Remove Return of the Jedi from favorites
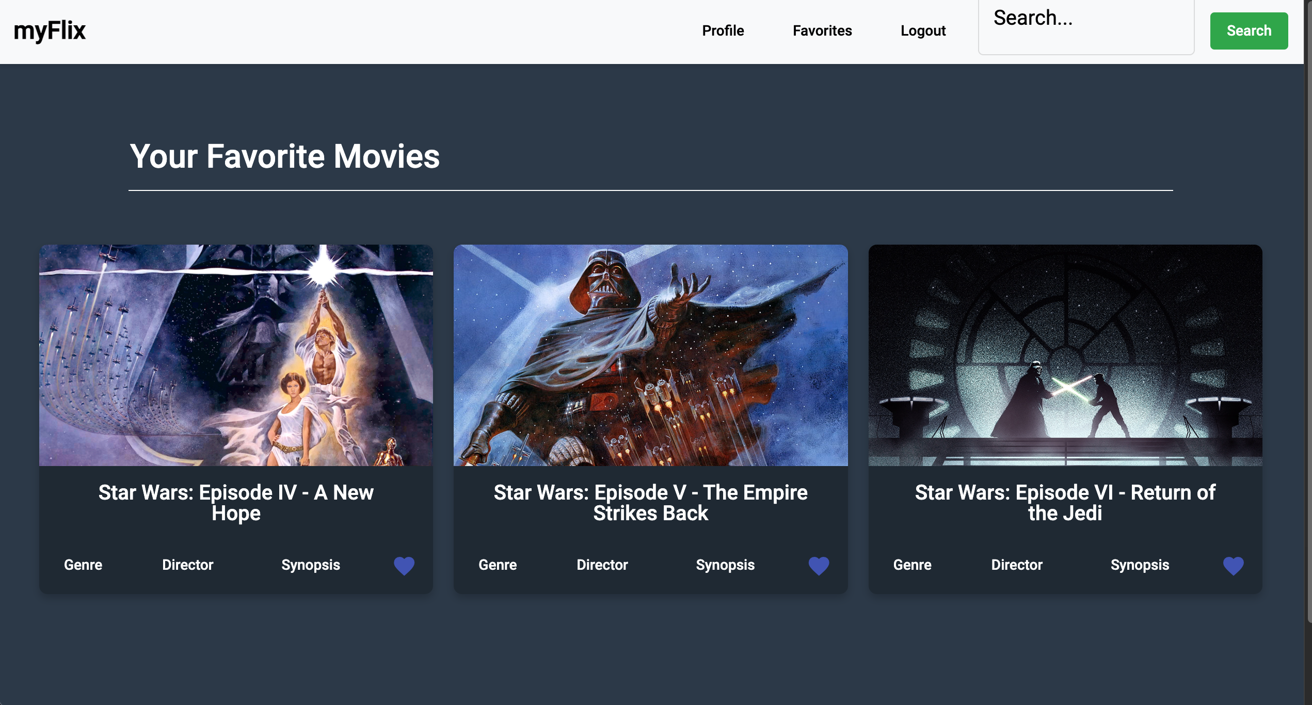Screen dimensions: 1312x705 point(1233,566)
